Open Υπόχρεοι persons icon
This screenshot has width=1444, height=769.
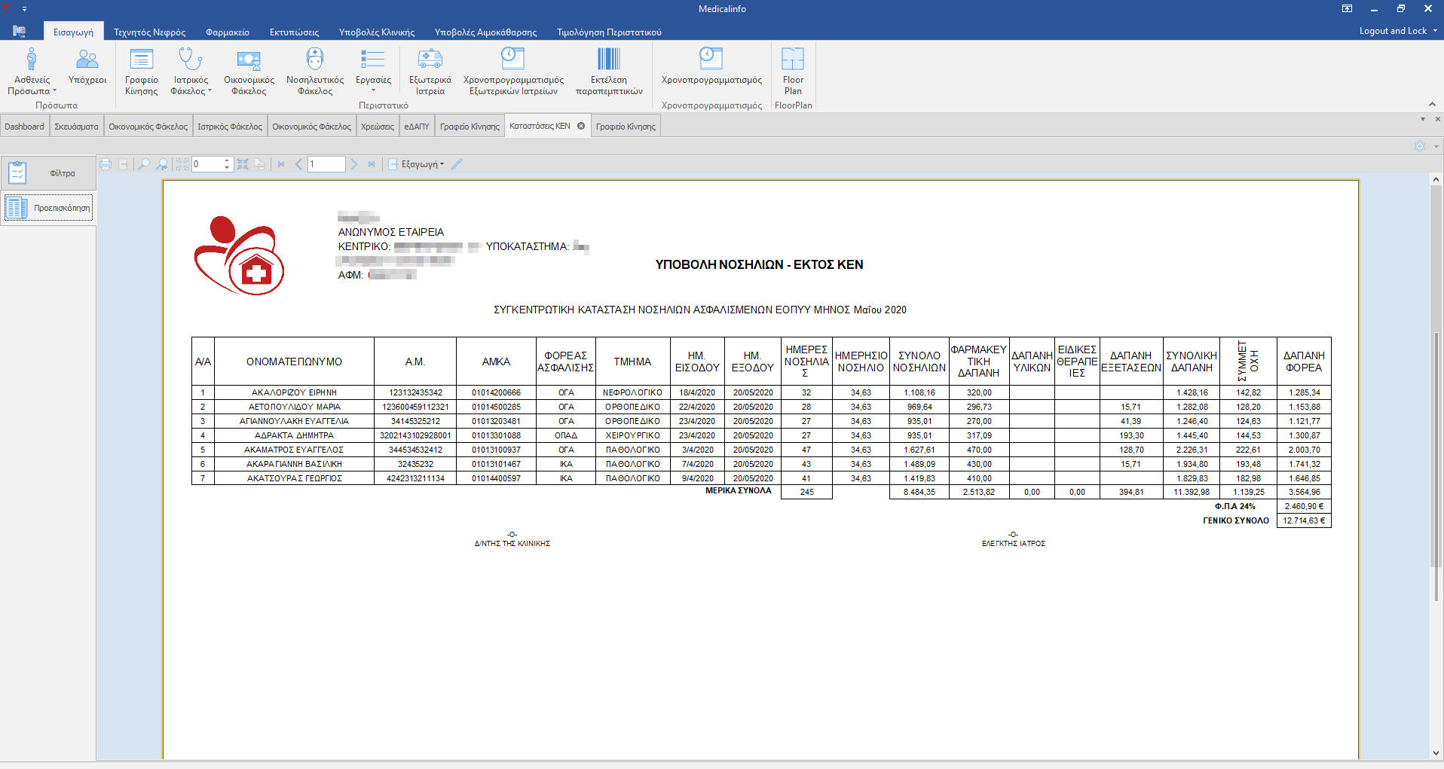coord(87,68)
